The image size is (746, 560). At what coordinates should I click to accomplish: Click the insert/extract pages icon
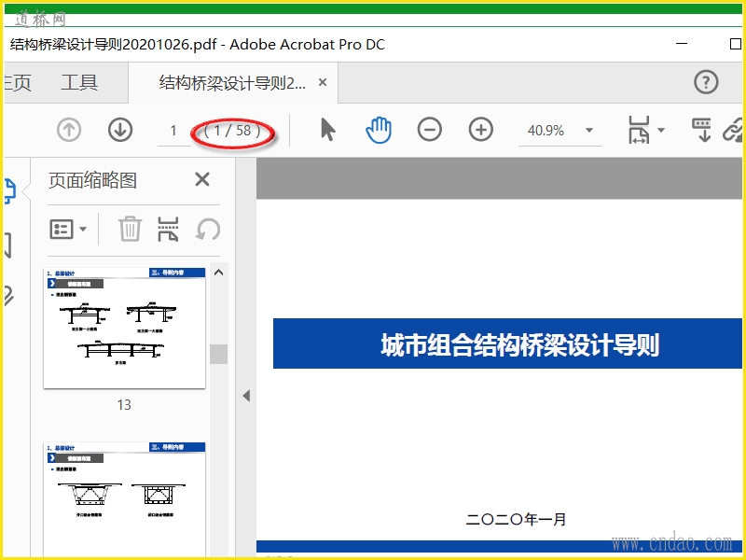(x=169, y=229)
